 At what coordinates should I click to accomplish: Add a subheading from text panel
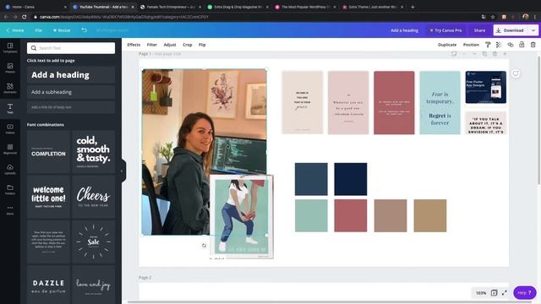71,92
